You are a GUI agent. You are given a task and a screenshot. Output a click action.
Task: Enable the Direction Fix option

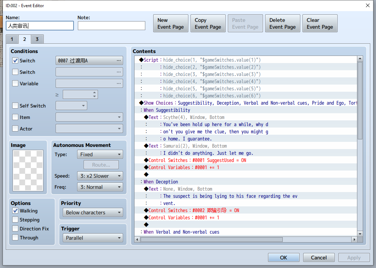coord(15,229)
